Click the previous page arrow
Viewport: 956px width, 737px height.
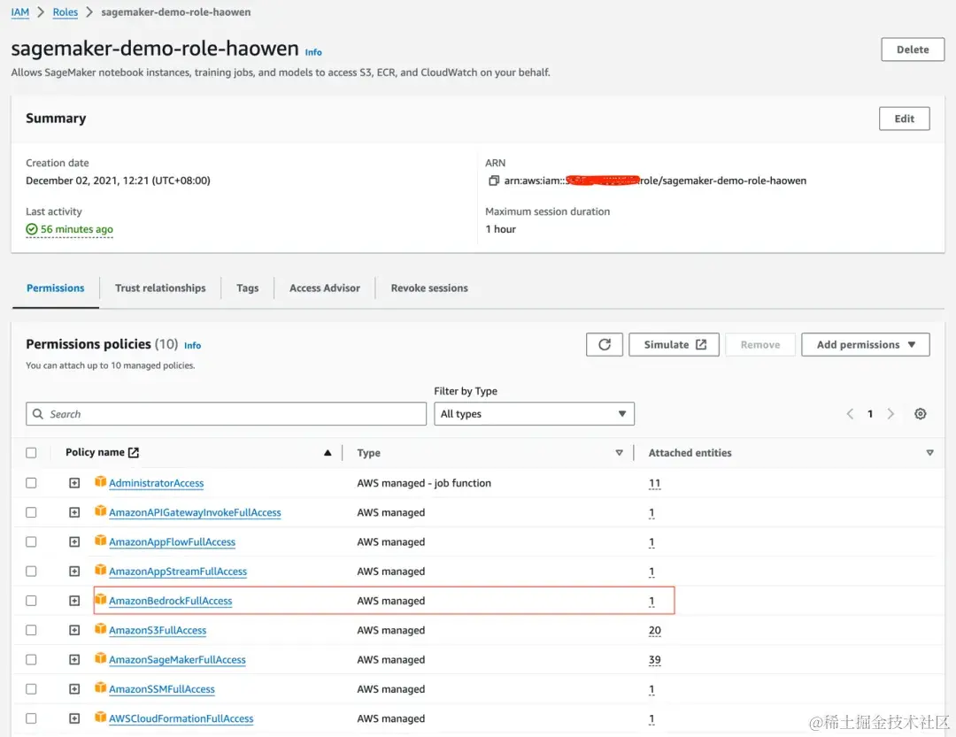(850, 414)
